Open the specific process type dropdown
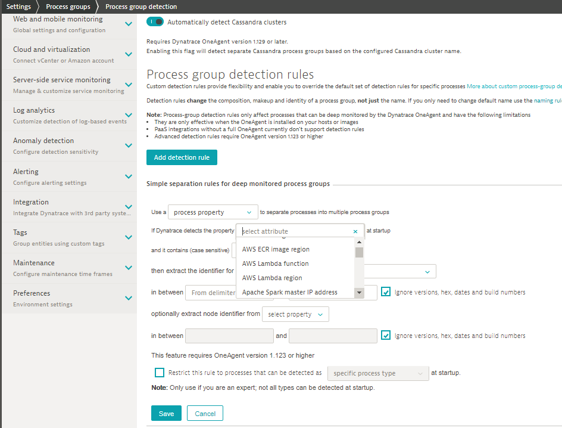 click(378, 374)
